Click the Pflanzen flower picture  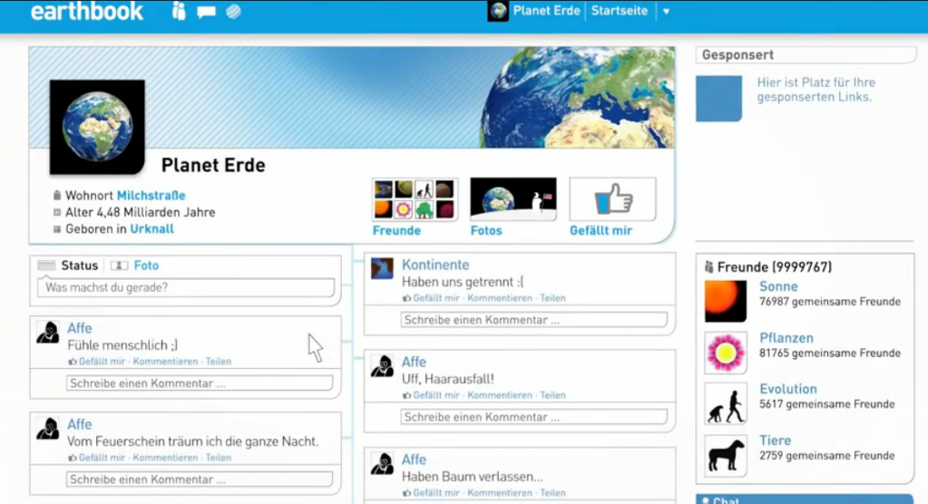[x=725, y=353]
